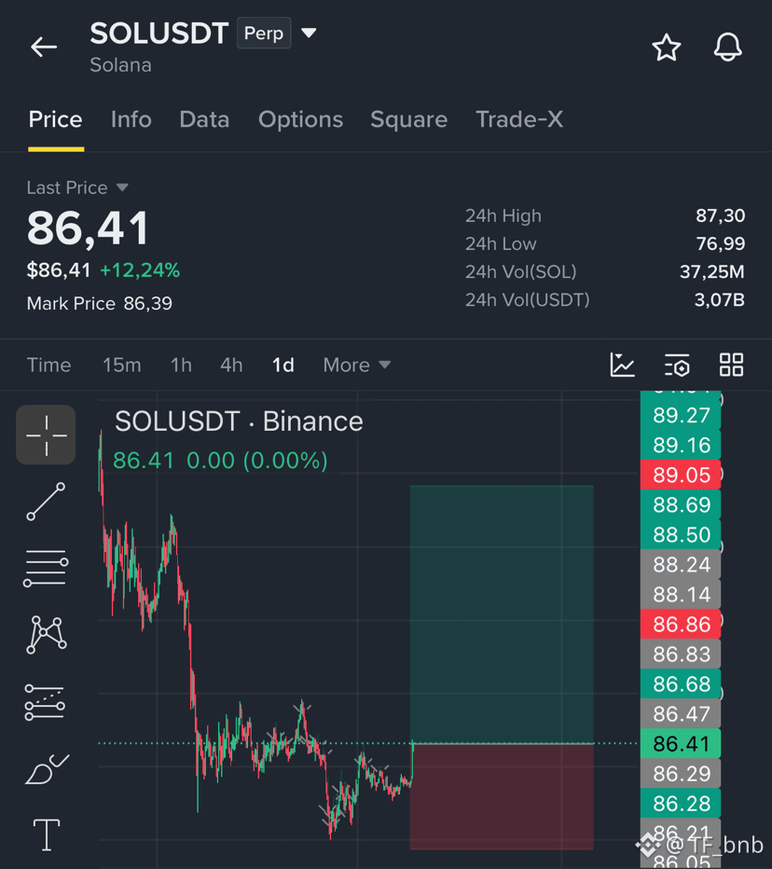Click the SOLUSDT · Binance chart title
772x869 pixels.
[239, 421]
